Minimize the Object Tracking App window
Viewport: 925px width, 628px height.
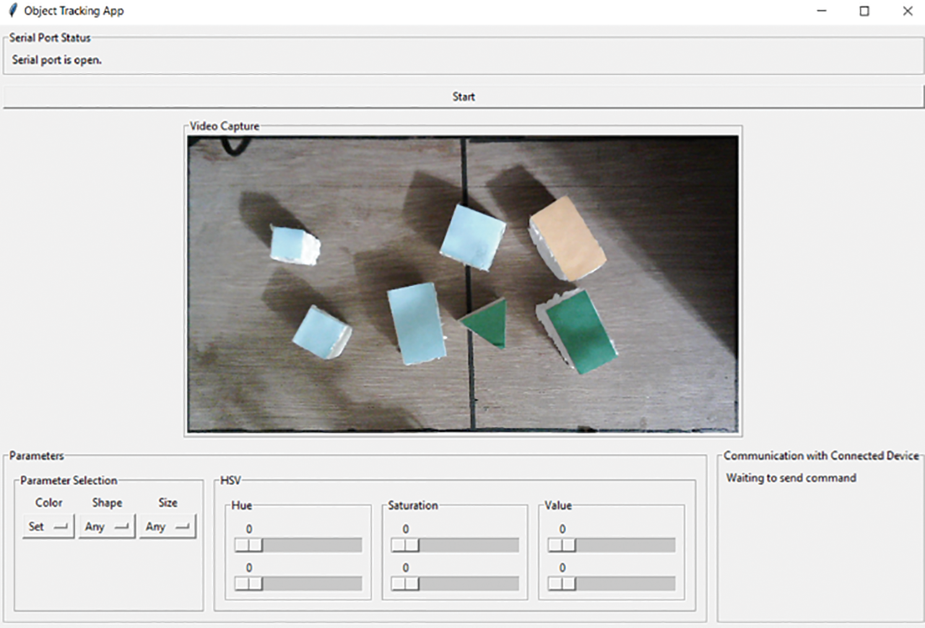[x=822, y=11]
